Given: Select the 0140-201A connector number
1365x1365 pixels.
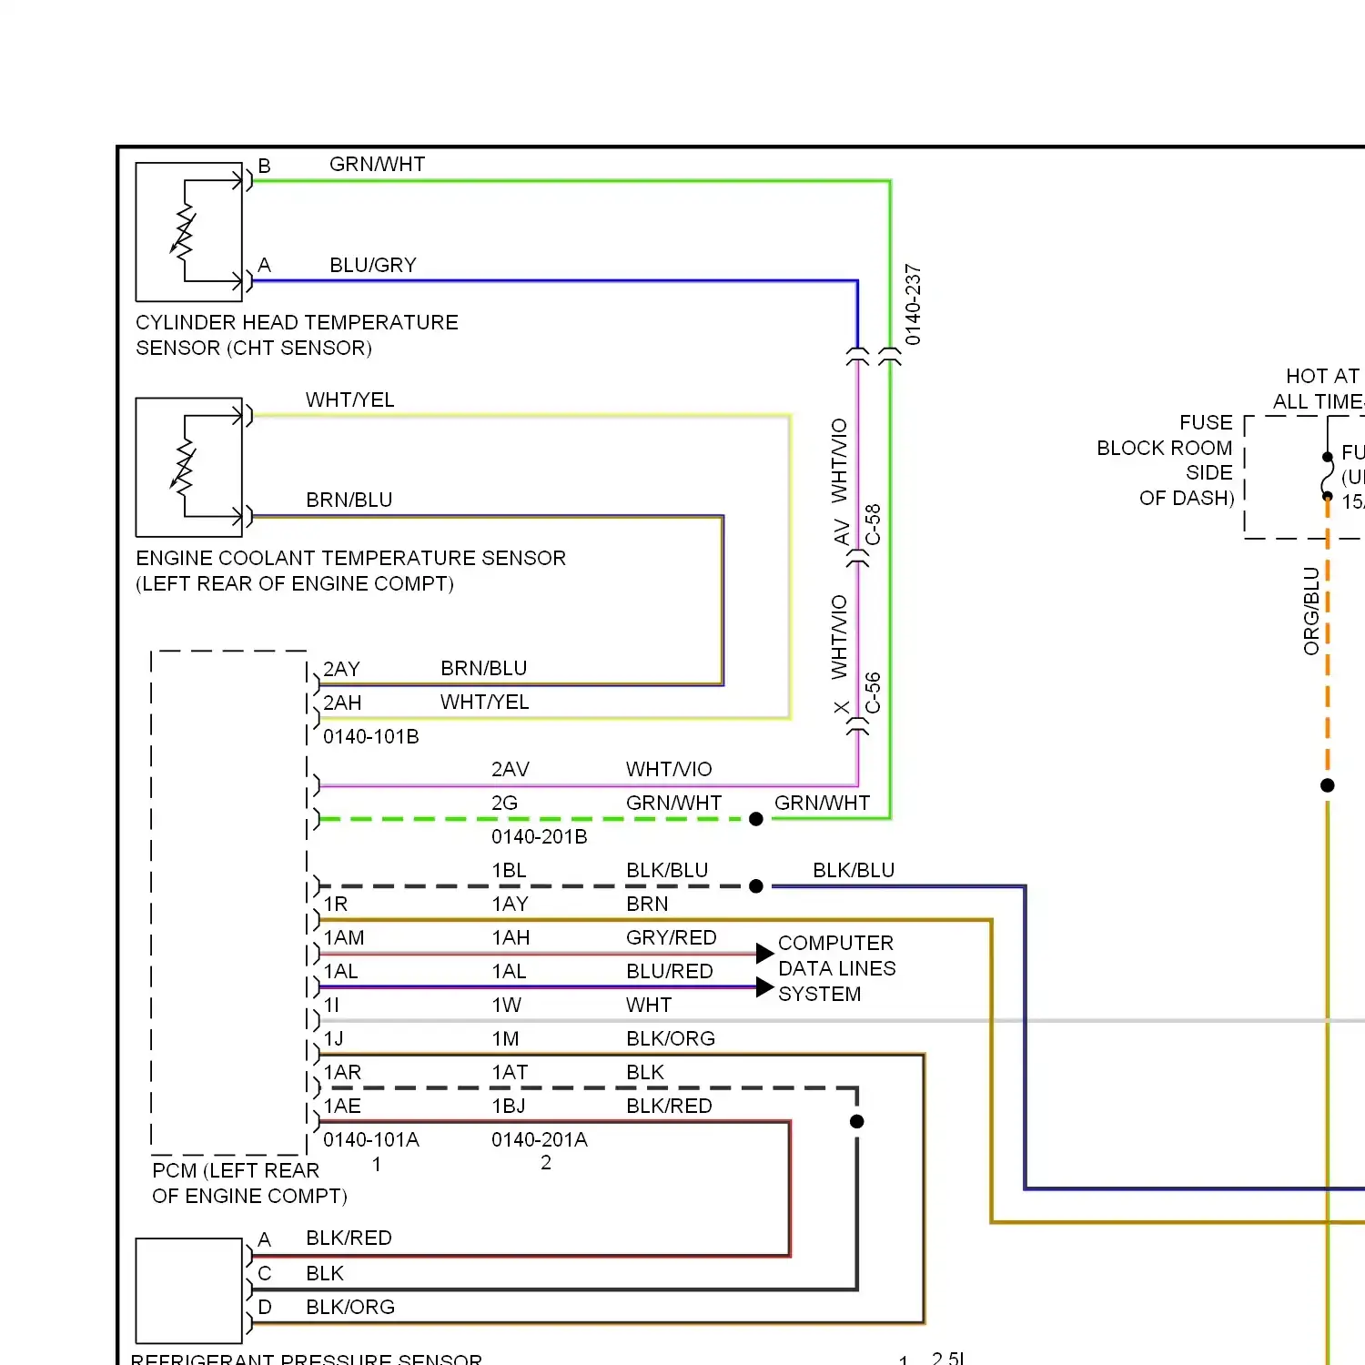Looking at the screenshot, I should [540, 1139].
